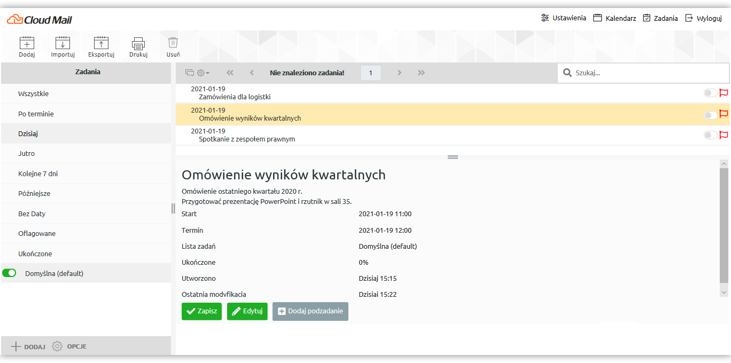Click the Eksportuj toolbar icon

[x=101, y=44]
